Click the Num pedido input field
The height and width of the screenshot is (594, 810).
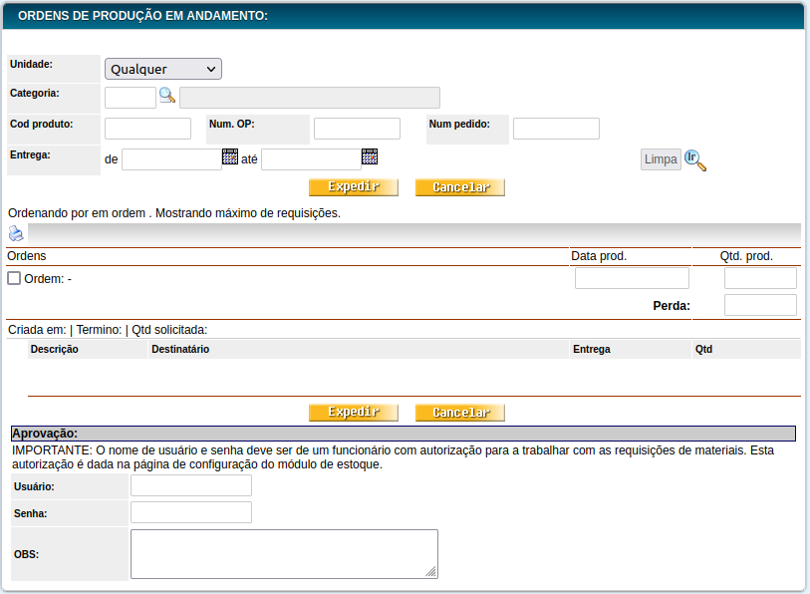[x=556, y=129]
